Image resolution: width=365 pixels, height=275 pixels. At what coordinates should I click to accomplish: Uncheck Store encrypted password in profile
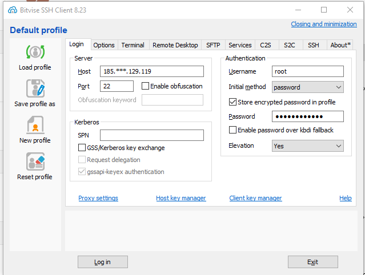[232, 102]
